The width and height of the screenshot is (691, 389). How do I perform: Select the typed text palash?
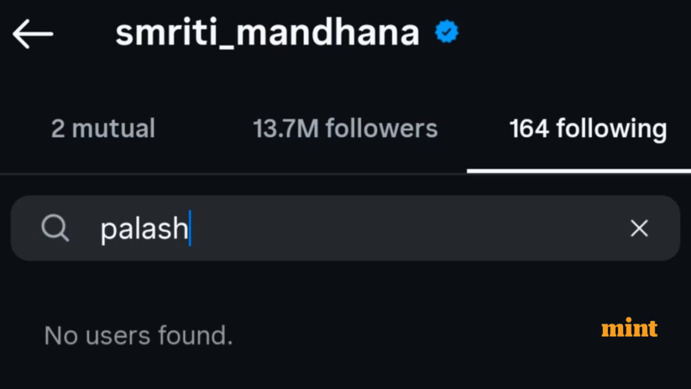(144, 228)
